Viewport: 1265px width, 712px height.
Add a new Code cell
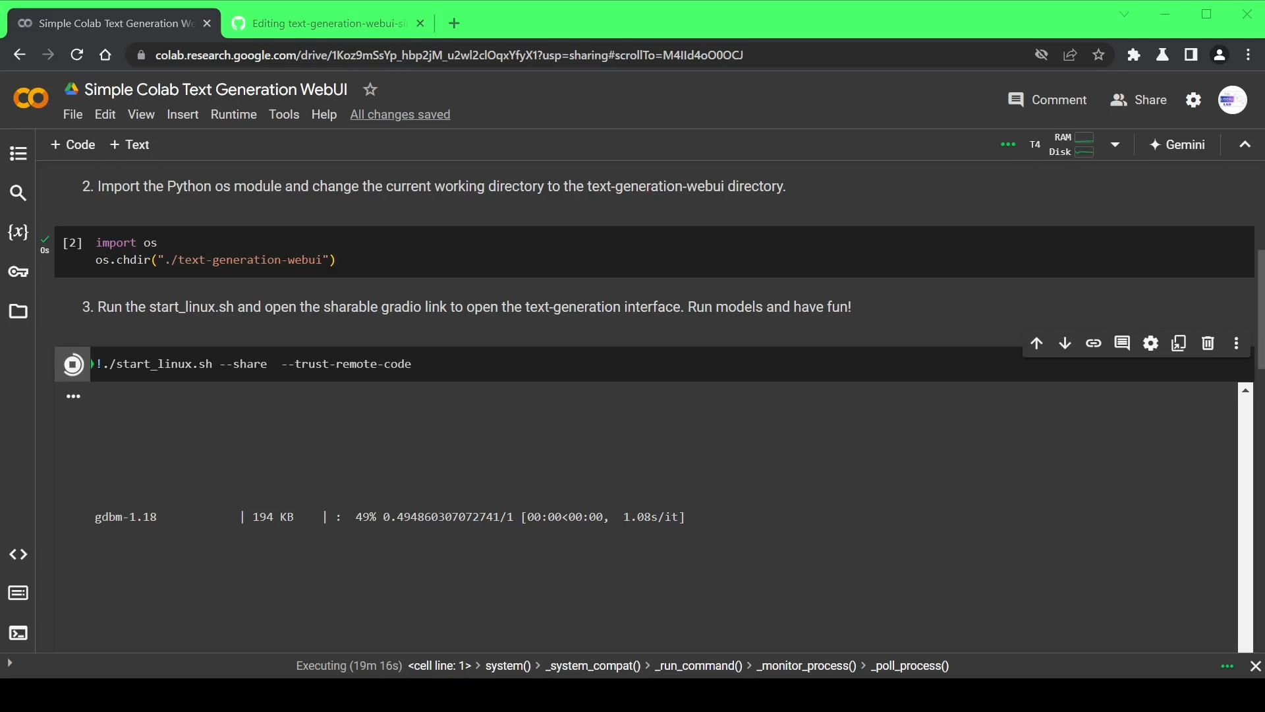pyautogui.click(x=72, y=145)
